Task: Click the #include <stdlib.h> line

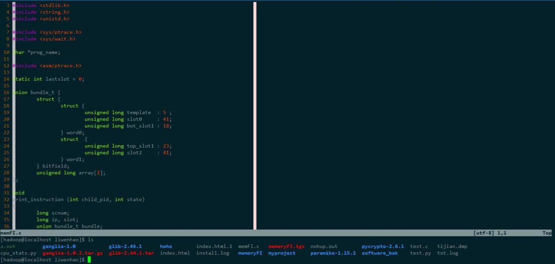Action: (41, 6)
